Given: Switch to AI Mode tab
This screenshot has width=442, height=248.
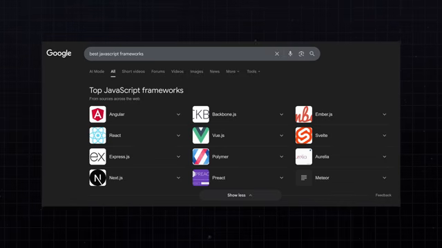Looking at the screenshot, I should [x=97, y=72].
